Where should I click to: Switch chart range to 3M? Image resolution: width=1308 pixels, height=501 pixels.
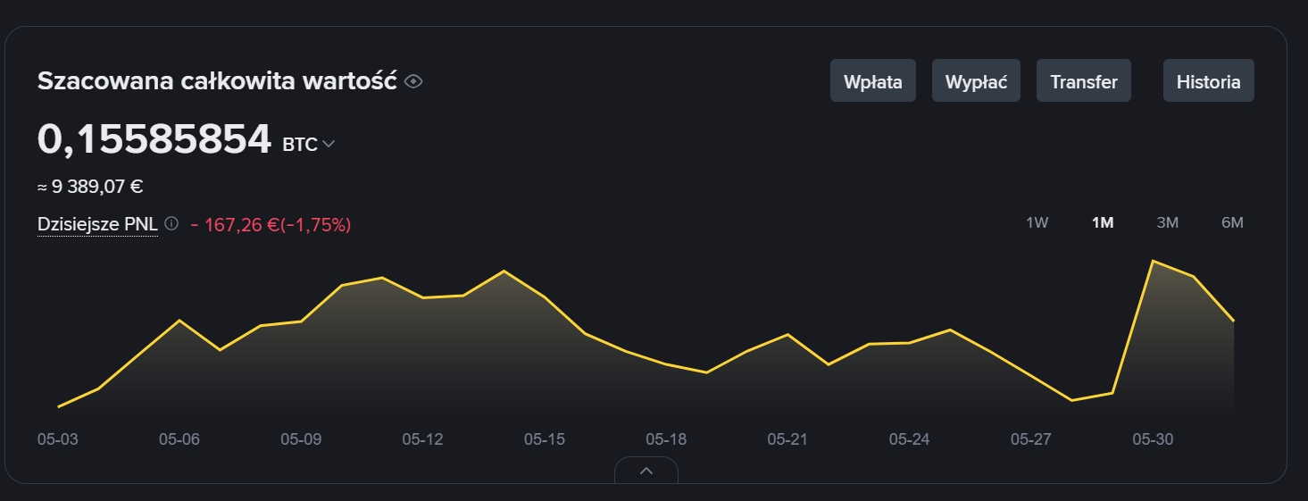point(1168,223)
